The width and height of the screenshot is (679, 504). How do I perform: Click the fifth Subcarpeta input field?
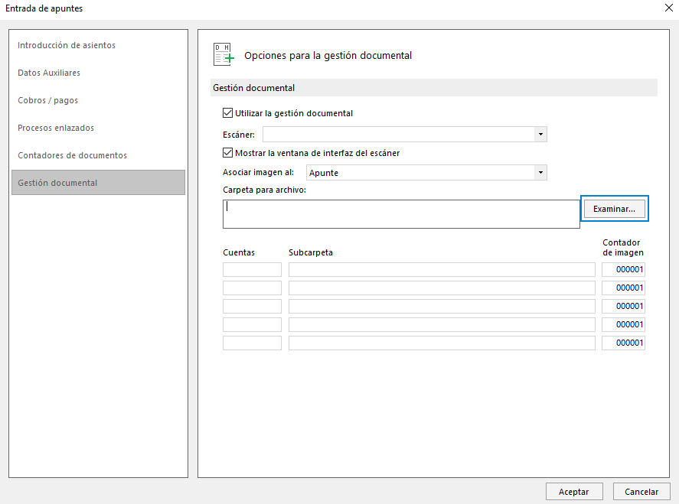pyautogui.click(x=442, y=343)
